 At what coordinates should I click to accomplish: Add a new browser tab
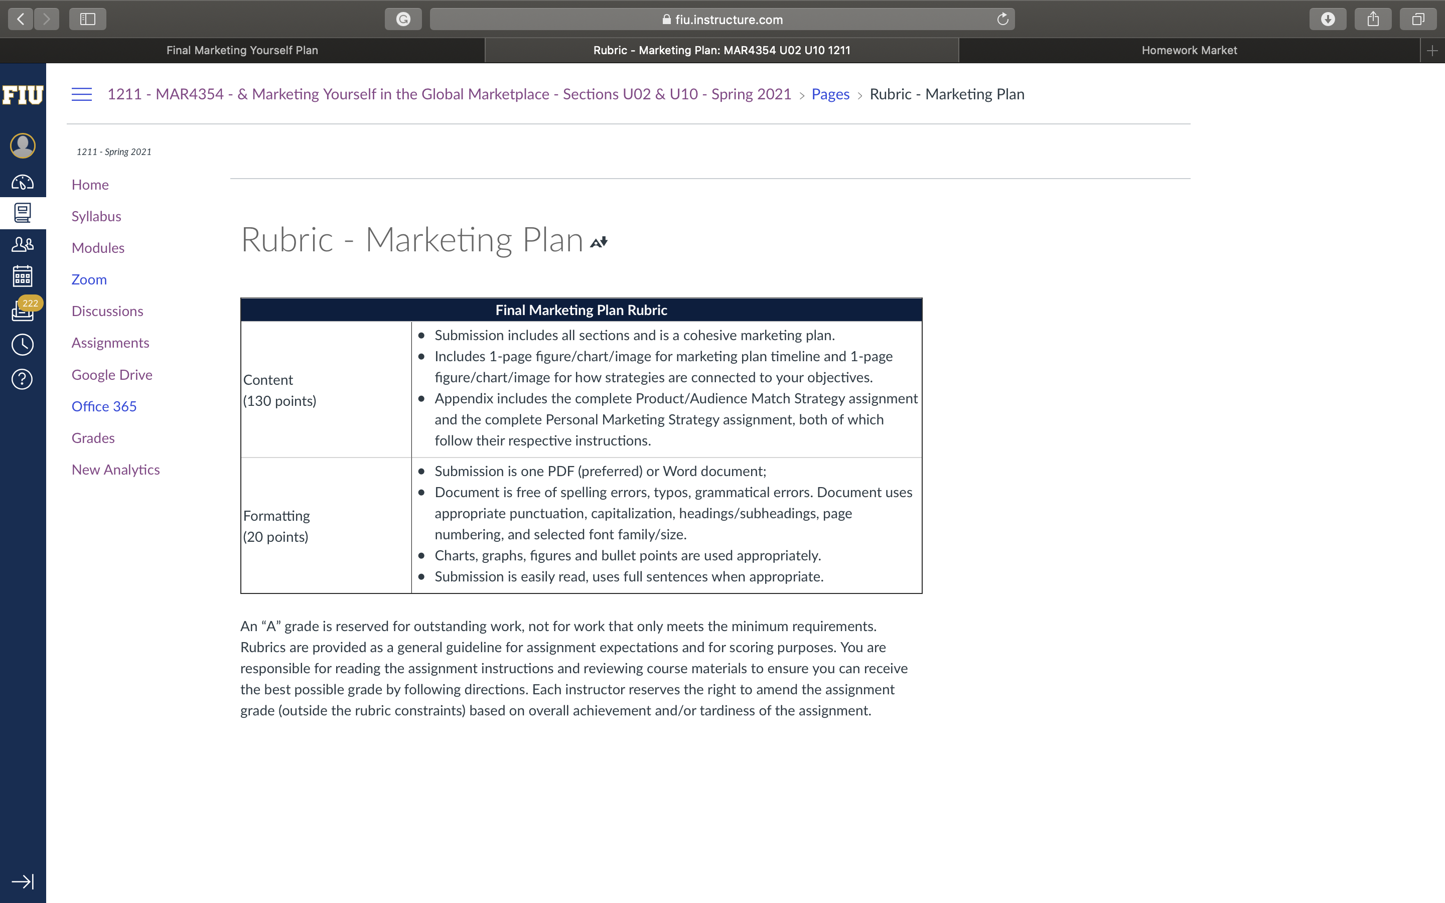click(x=1432, y=51)
